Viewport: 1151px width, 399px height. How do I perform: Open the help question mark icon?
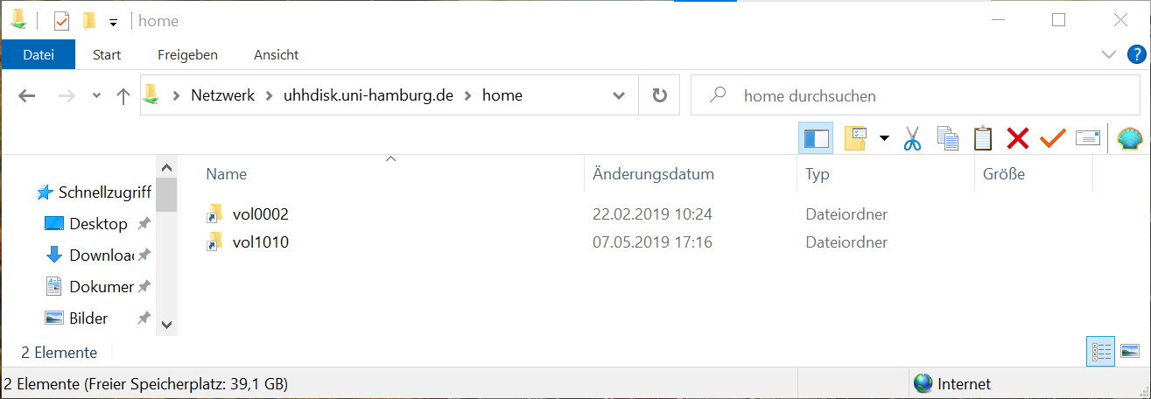[x=1136, y=54]
